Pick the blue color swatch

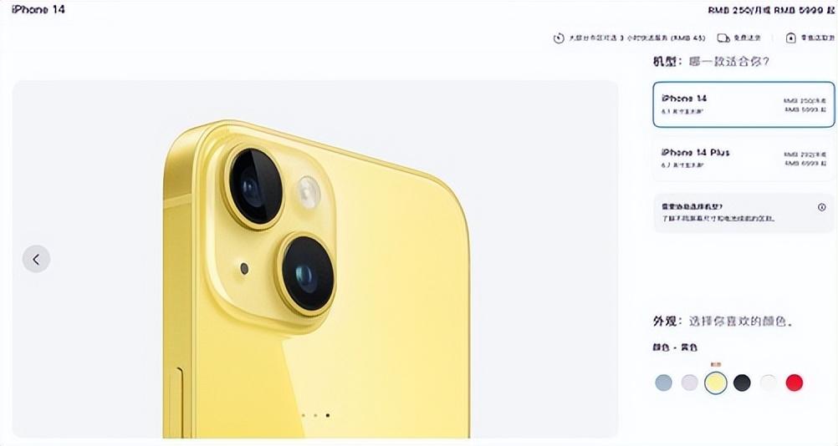(663, 383)
